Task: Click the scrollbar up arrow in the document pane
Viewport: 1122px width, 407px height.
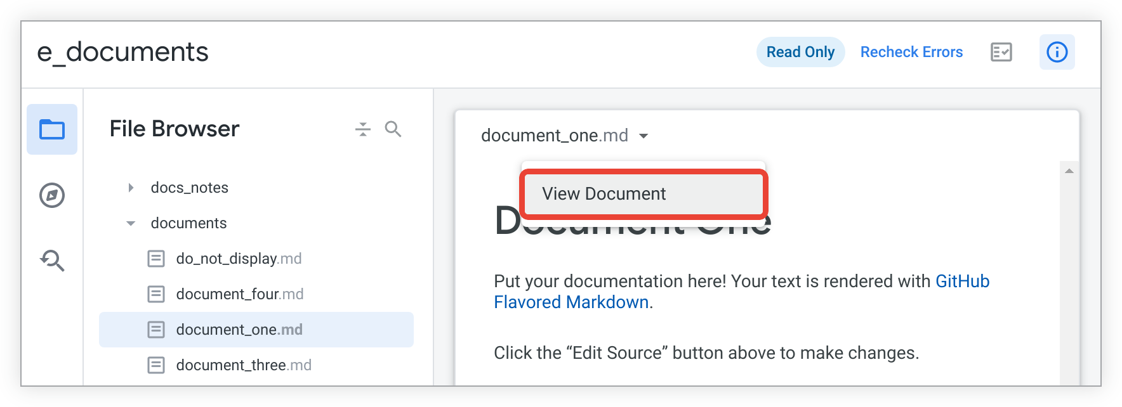Action: click(1069, 171)
